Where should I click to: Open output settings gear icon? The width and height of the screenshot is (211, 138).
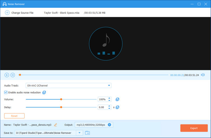(x=109, y=125)
